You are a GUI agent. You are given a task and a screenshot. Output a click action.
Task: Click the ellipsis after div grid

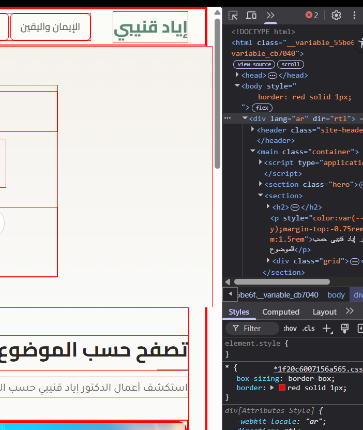click(x=355, y=261)
